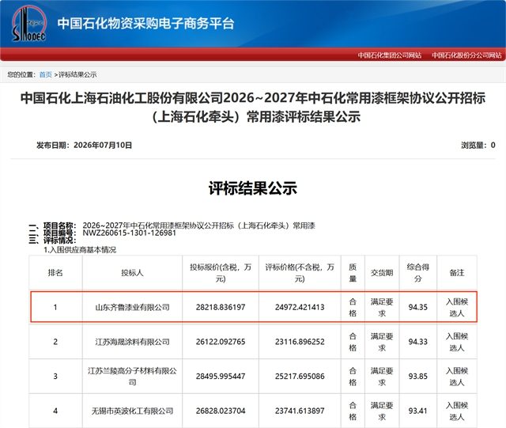Click the score 93.85

[x=418, y=377]
